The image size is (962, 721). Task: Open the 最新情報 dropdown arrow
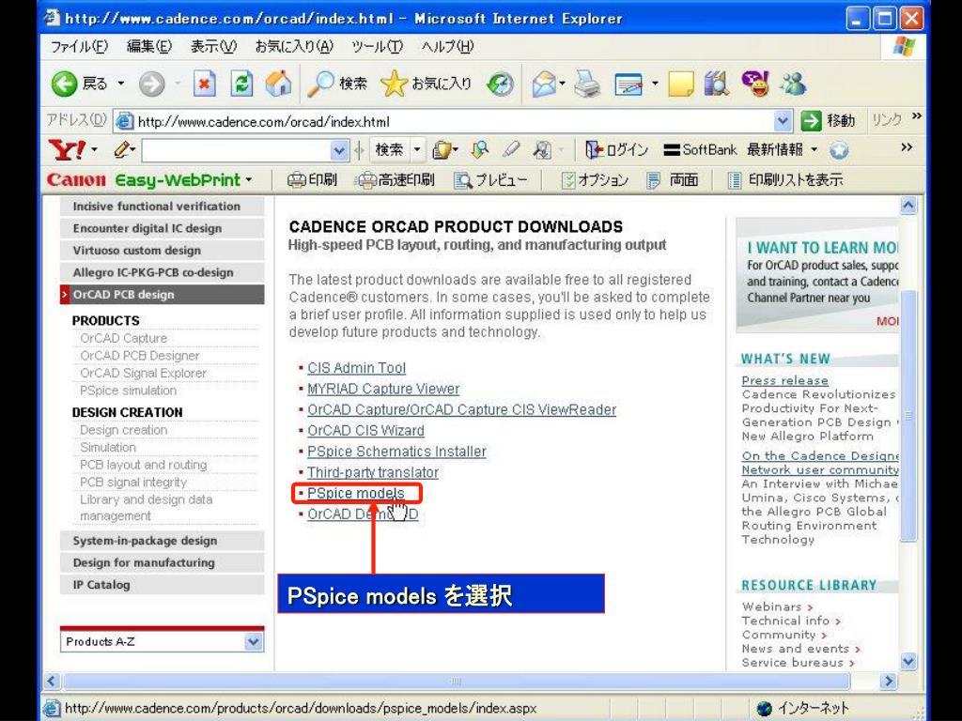(x=815, y=149)
